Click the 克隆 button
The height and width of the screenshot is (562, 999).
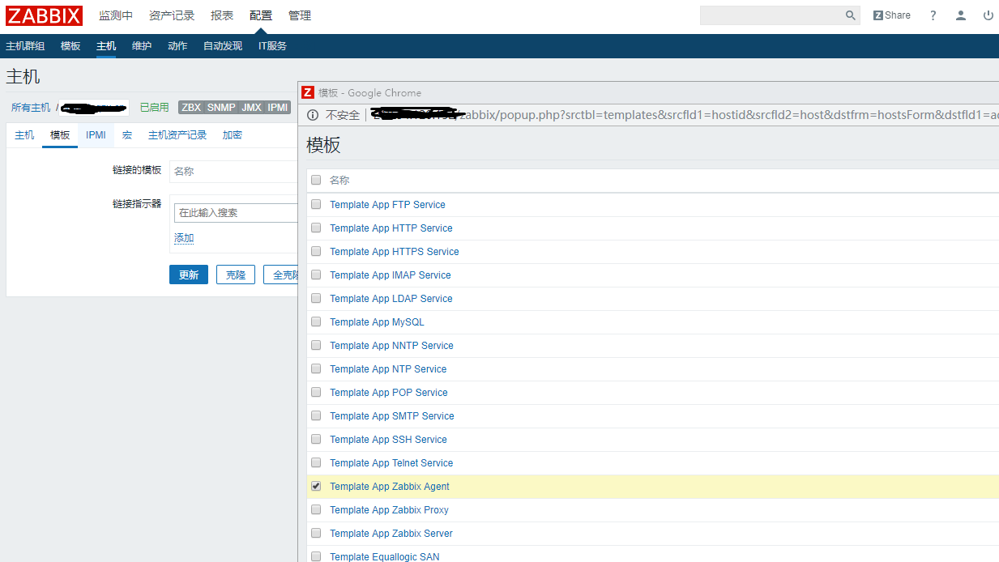(236, 275)
